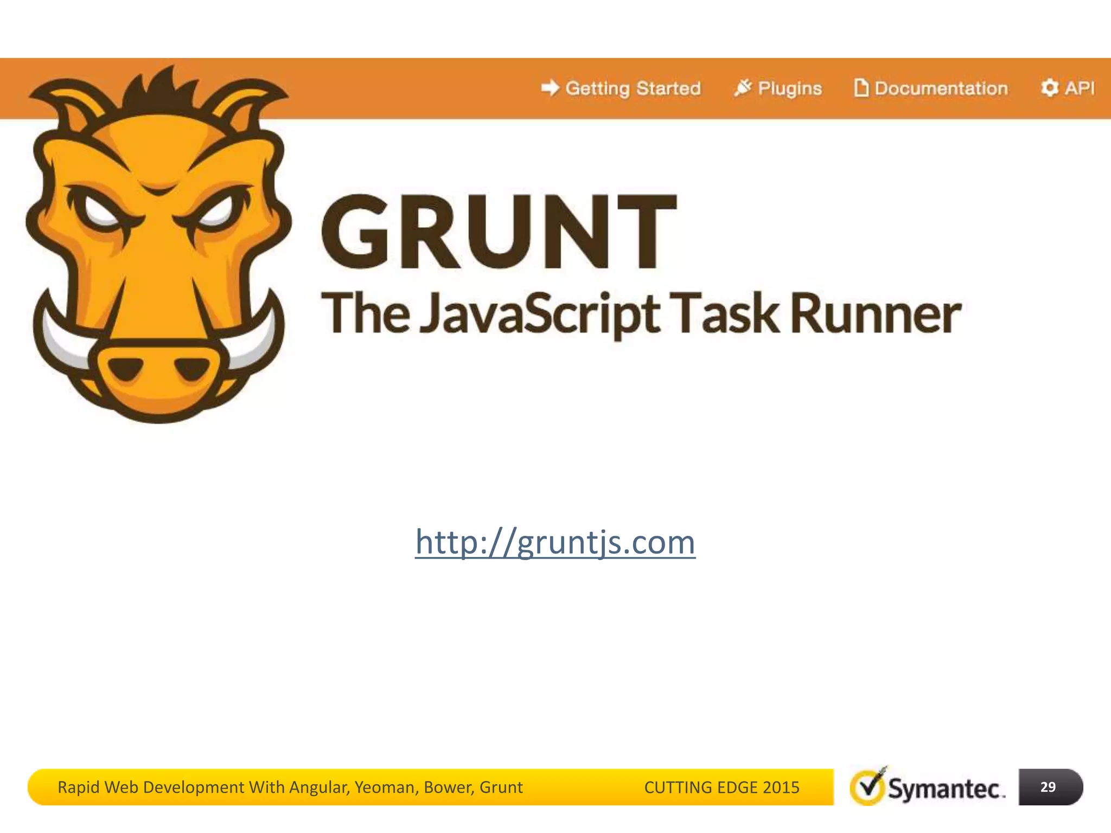Click the GRUNT heading text
Screen dimensions: 1111x833
(x=499, y=231)
